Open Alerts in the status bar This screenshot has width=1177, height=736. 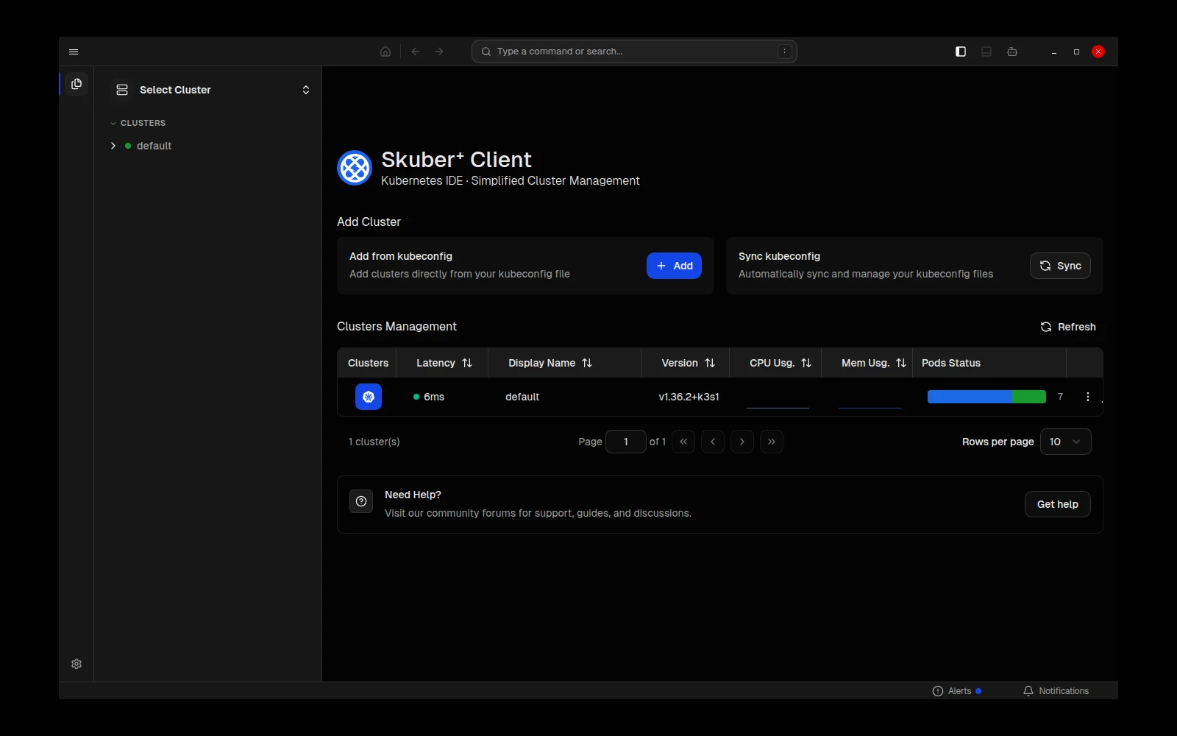point(957,691)
